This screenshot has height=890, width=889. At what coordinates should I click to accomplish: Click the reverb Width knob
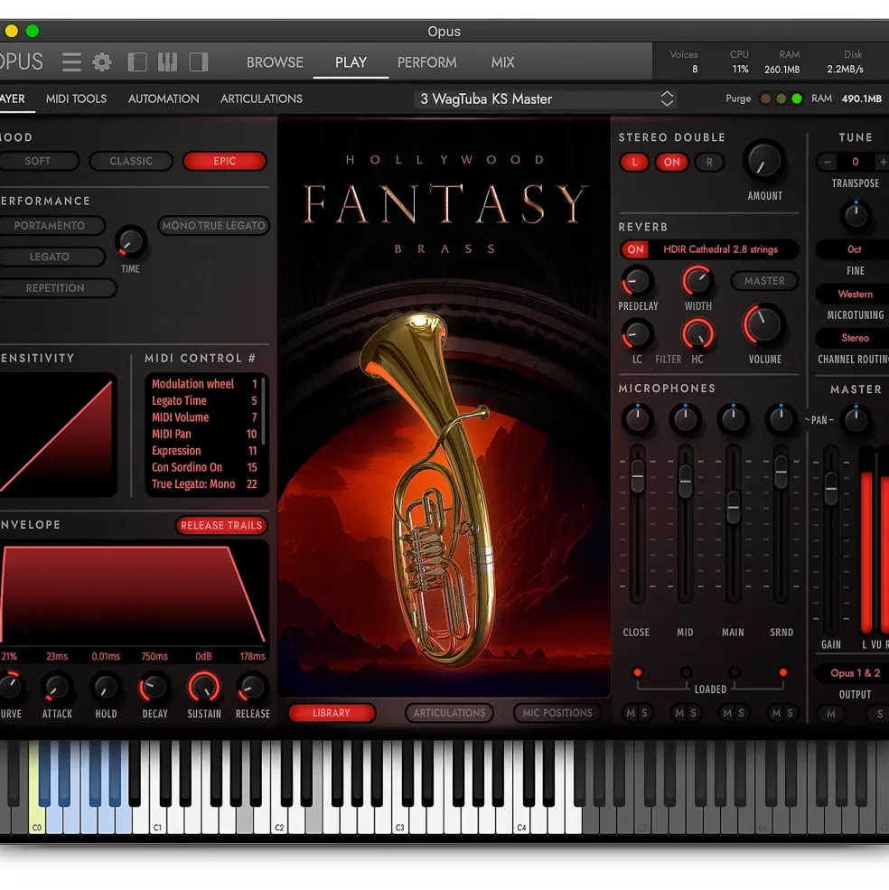[x=697, y=280]
